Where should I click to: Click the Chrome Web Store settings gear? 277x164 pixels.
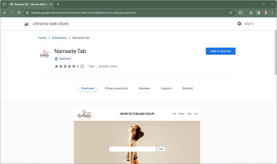click(x=239, y=24)
